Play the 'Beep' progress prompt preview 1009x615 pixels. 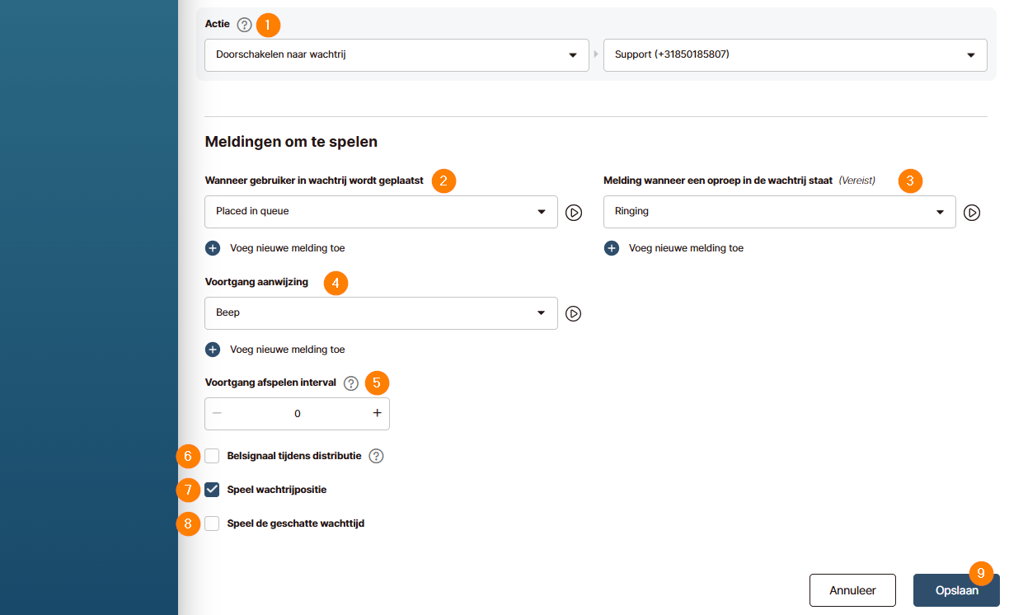(574, 314)
